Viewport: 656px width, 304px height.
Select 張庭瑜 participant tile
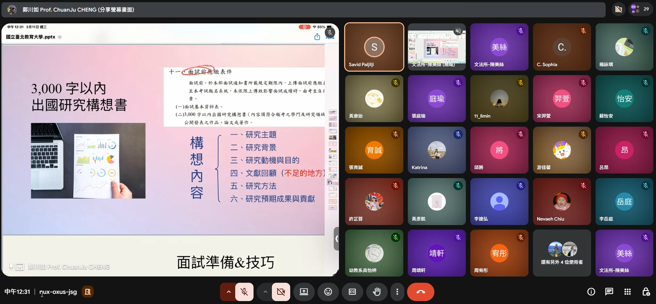[x=437, y=98]
